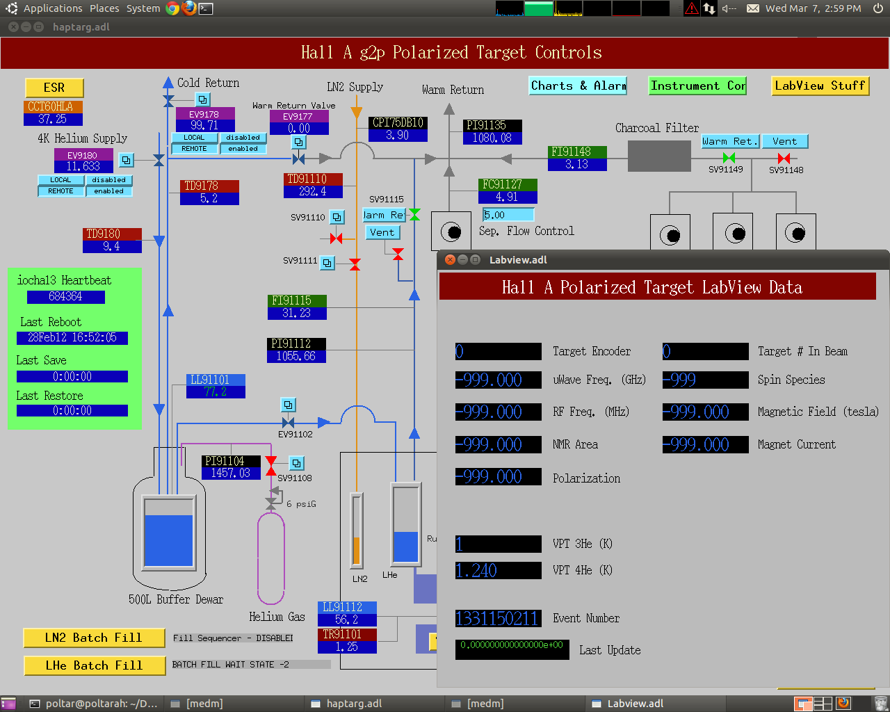Click Warm Ret button under SV91115
The image size is (890, 712).
click(383, 215)
